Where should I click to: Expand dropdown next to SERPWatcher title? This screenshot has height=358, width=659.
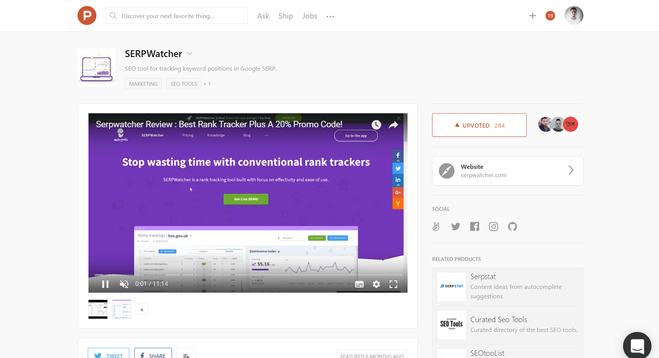pyautogui.click(x=190, y=54)
